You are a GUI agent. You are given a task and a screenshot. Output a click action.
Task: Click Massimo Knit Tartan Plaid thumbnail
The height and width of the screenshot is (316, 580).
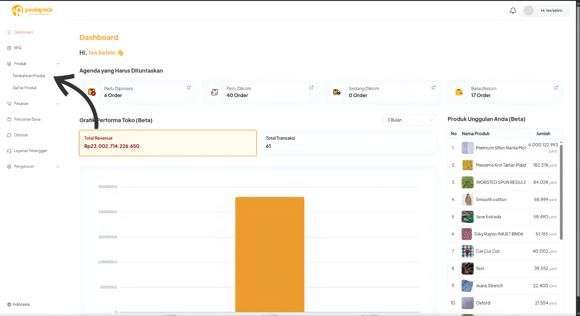(x=467, y=165)
